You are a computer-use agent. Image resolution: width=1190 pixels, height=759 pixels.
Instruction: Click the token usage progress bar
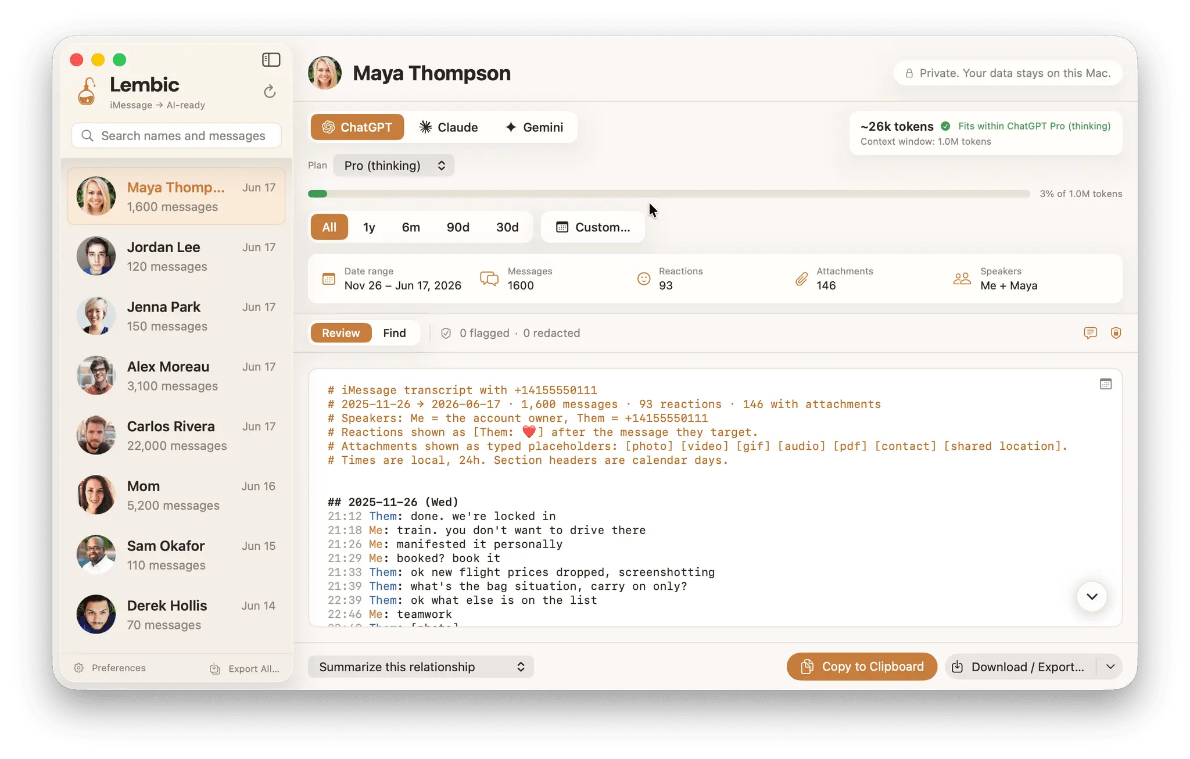click(669, 194)
